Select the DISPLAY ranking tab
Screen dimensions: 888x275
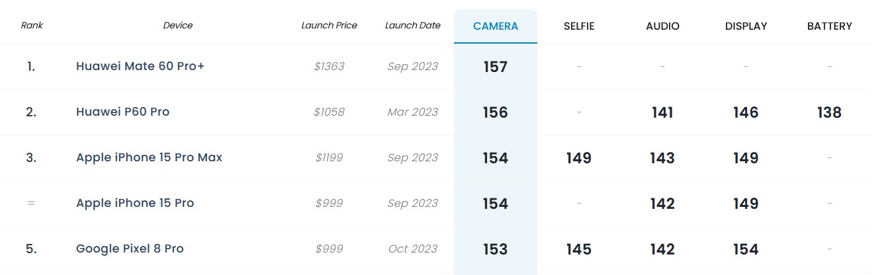746,26
